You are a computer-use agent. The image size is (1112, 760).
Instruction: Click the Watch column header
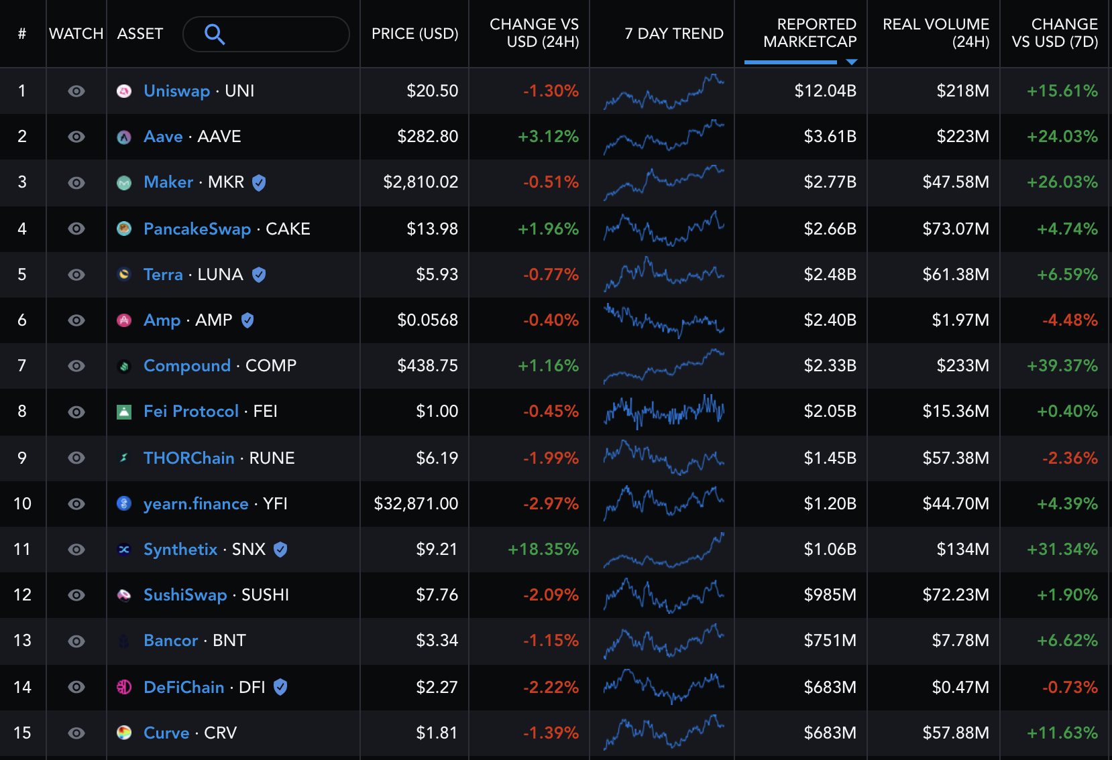click(76, 34)
